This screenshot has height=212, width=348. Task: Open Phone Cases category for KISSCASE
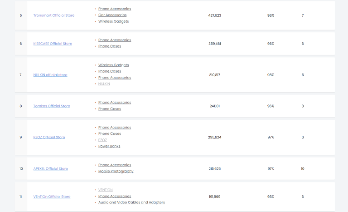pos(110,46)
